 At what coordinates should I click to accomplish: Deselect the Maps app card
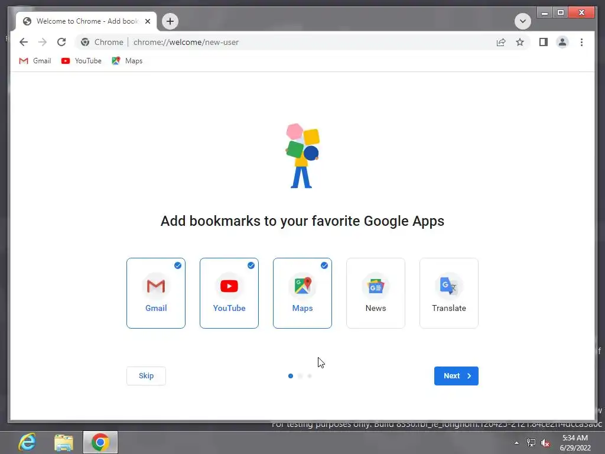302,293
